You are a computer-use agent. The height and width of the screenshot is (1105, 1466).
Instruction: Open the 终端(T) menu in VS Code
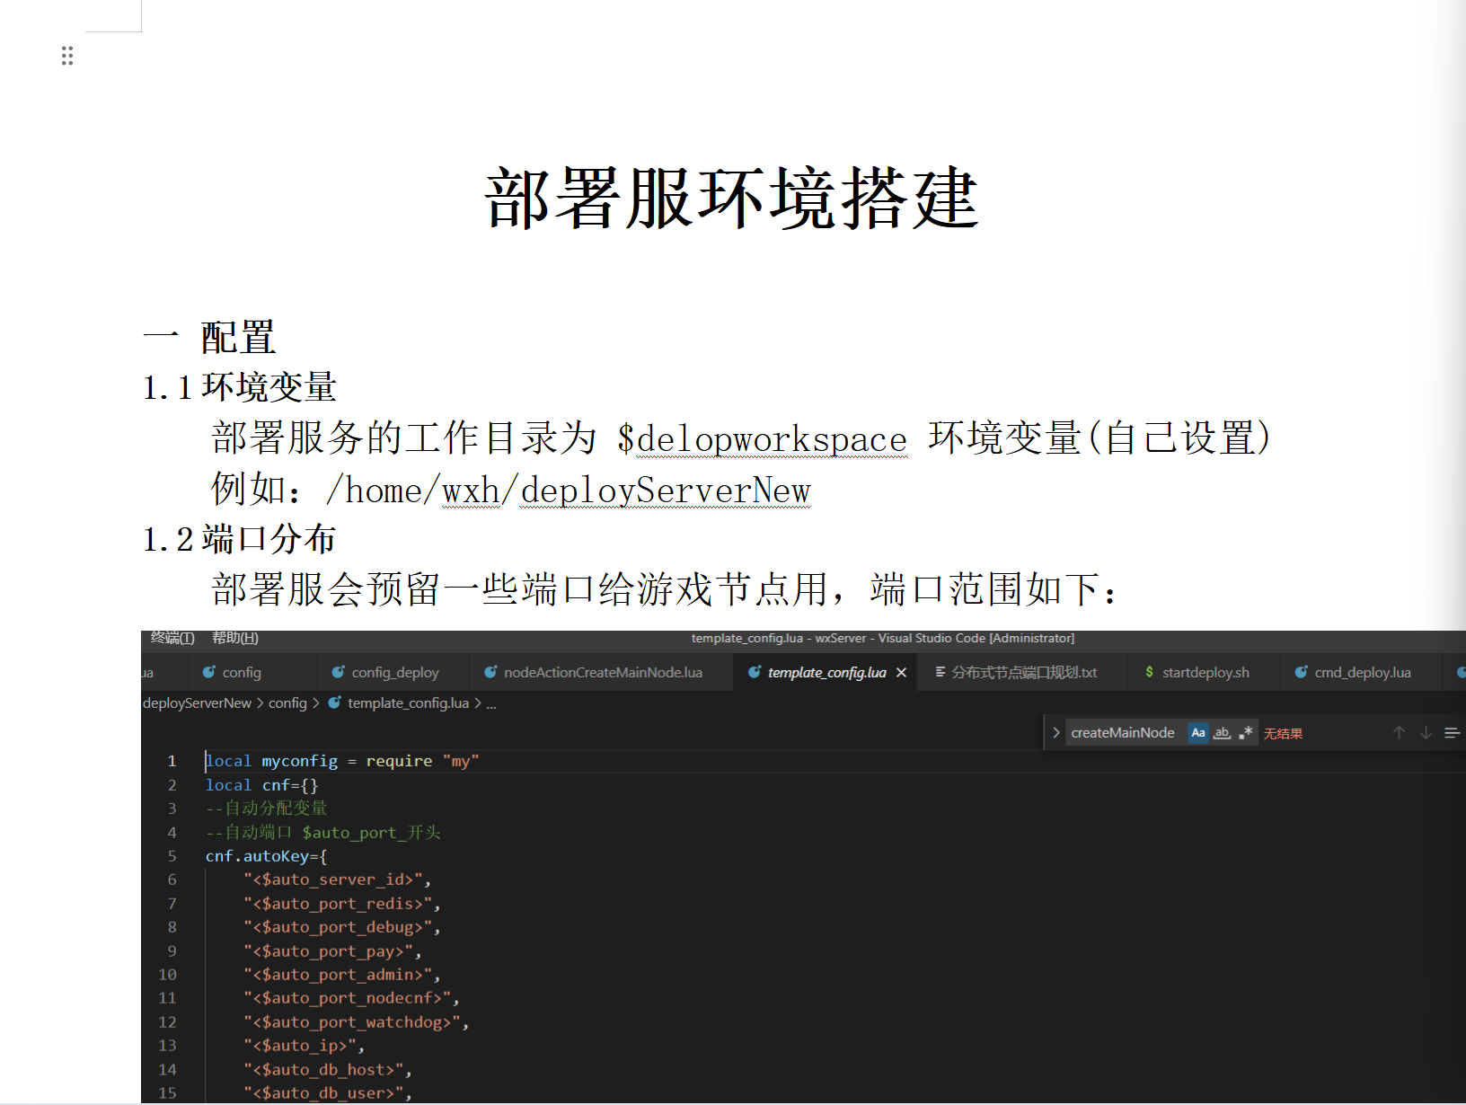click(172, 638)
